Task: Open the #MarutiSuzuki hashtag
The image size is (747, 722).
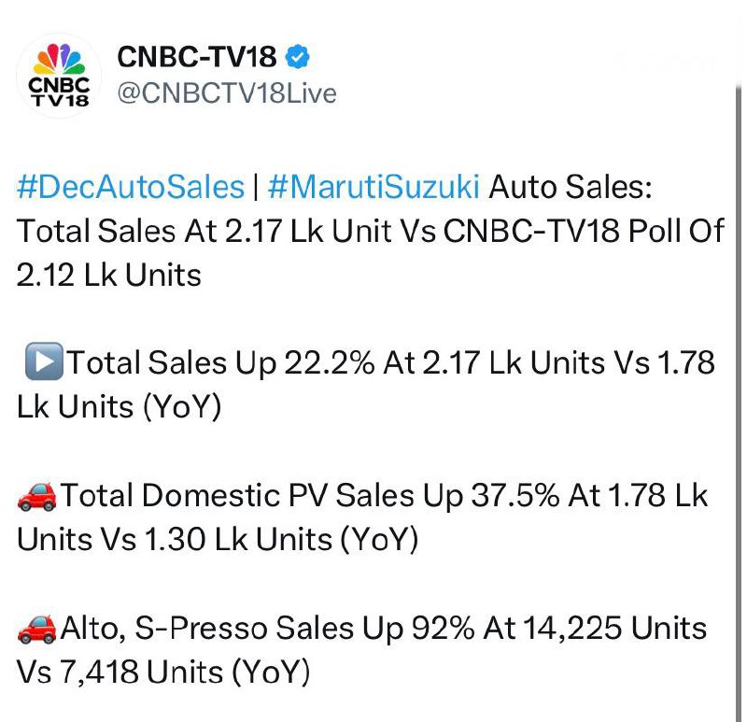Action: pyautogui.click(x=373, y=187)
